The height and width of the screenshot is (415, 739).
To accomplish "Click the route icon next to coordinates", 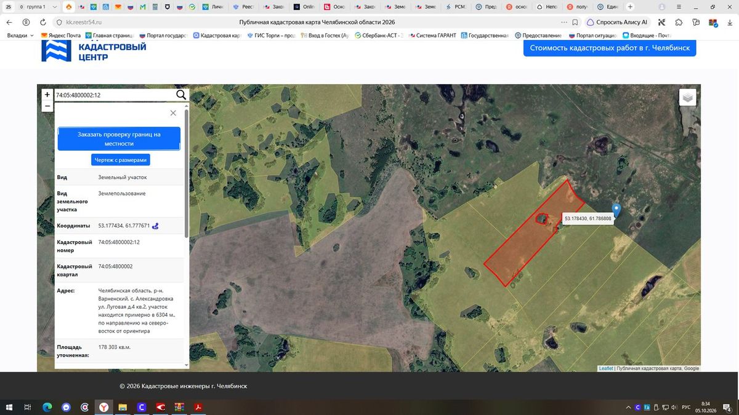I will pyautogui.click(x=156, y=226).
